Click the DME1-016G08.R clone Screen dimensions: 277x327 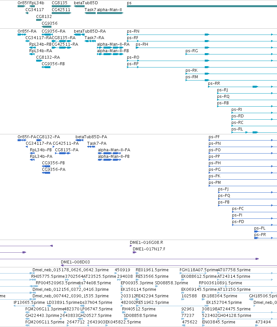click(131, 246)
